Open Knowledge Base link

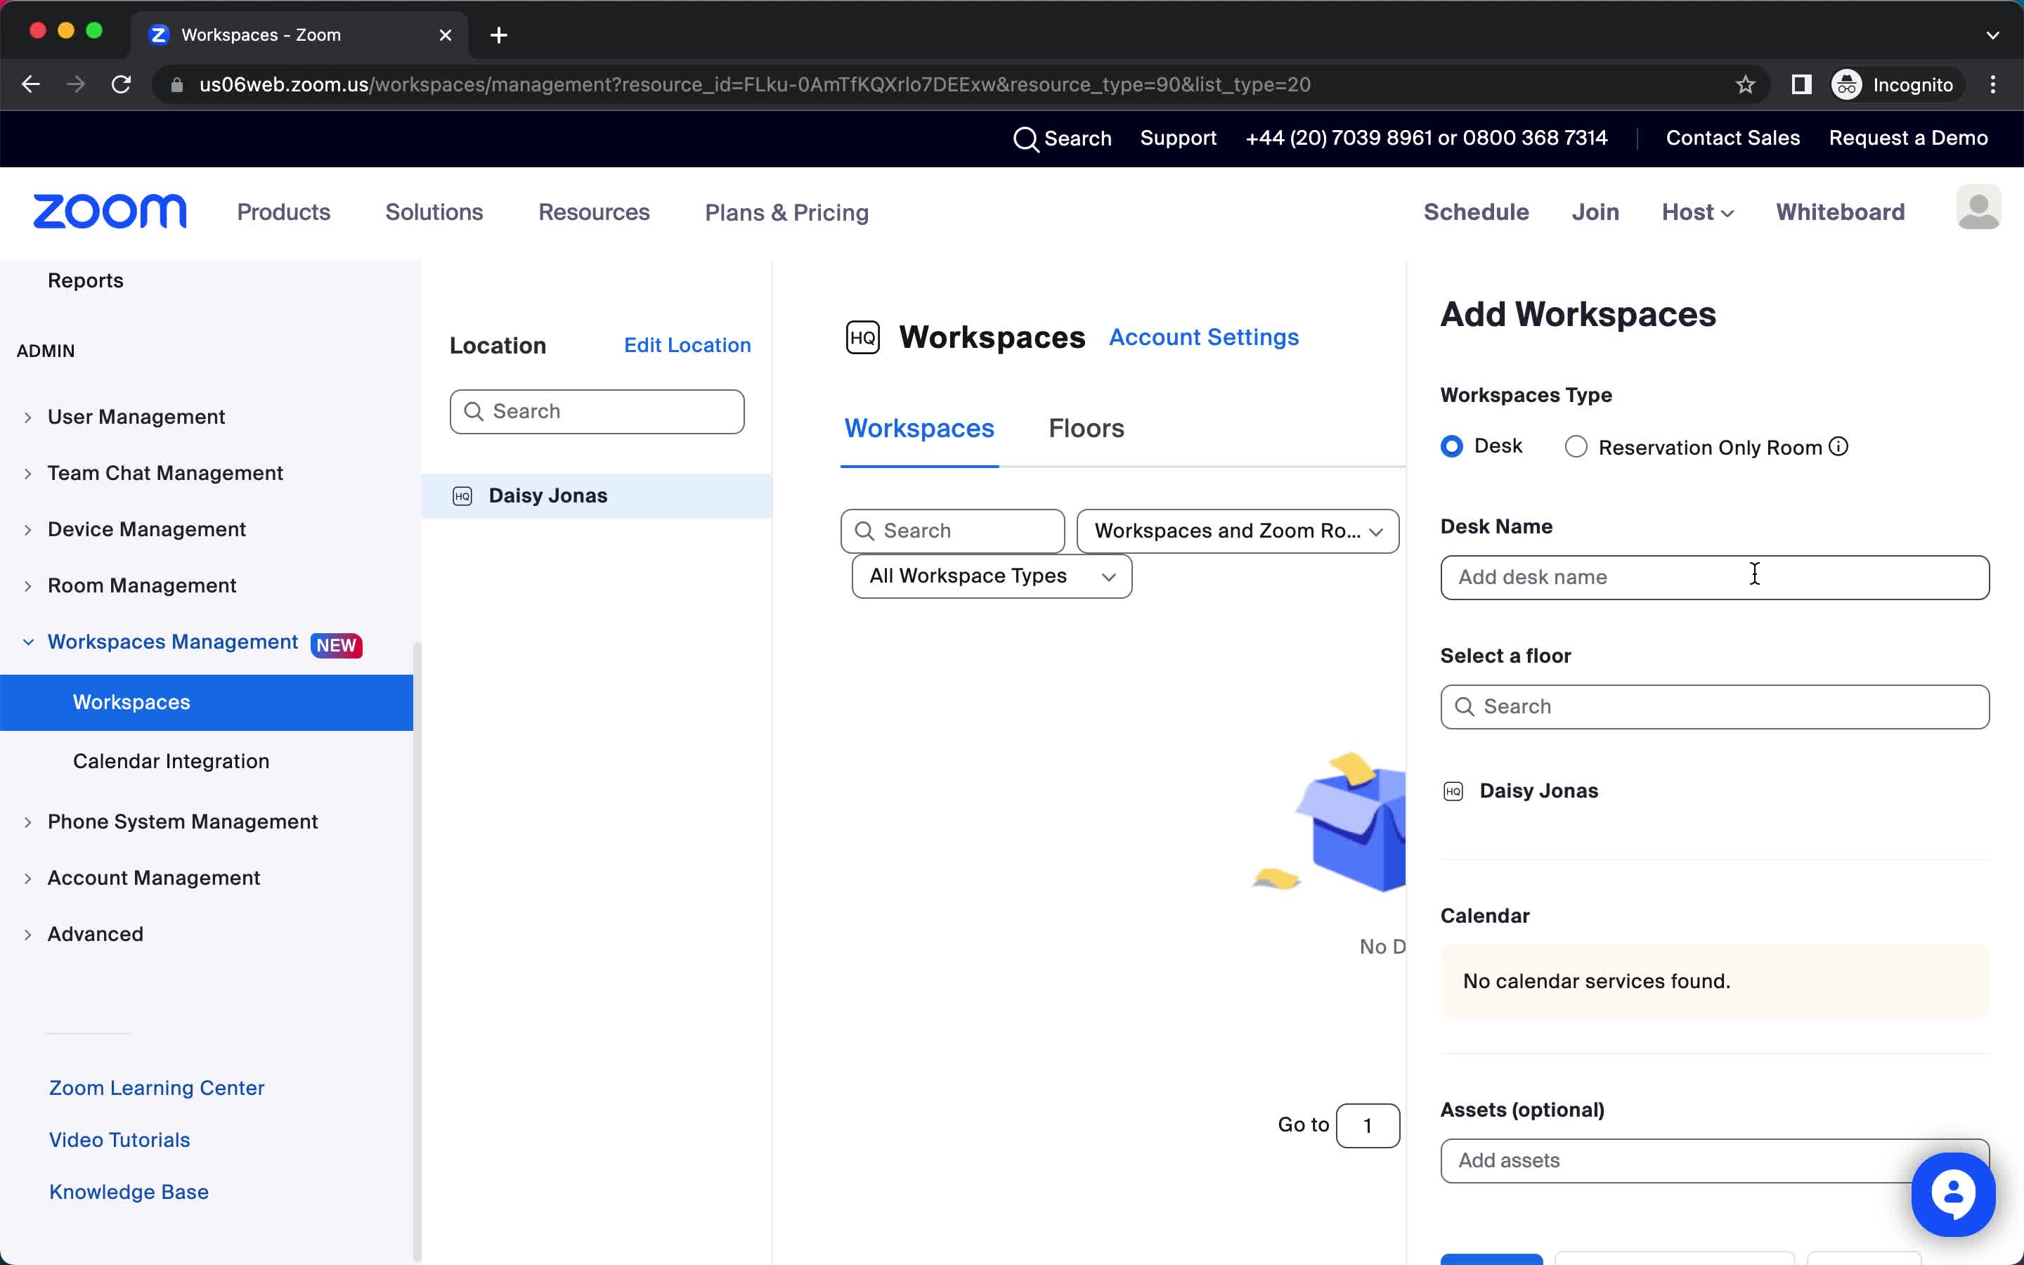(x=128, y=1191)
